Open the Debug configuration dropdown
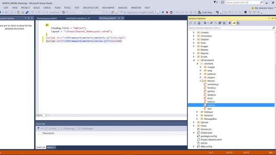Screen dimensions: 276x155 point(75,12)
